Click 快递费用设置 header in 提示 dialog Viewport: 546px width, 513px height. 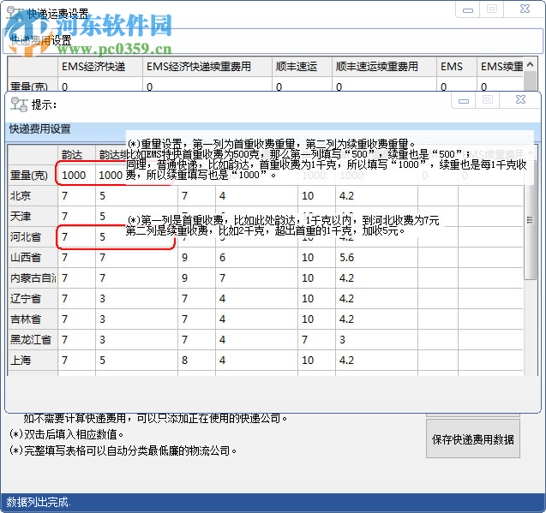click(x=40, y=129)
